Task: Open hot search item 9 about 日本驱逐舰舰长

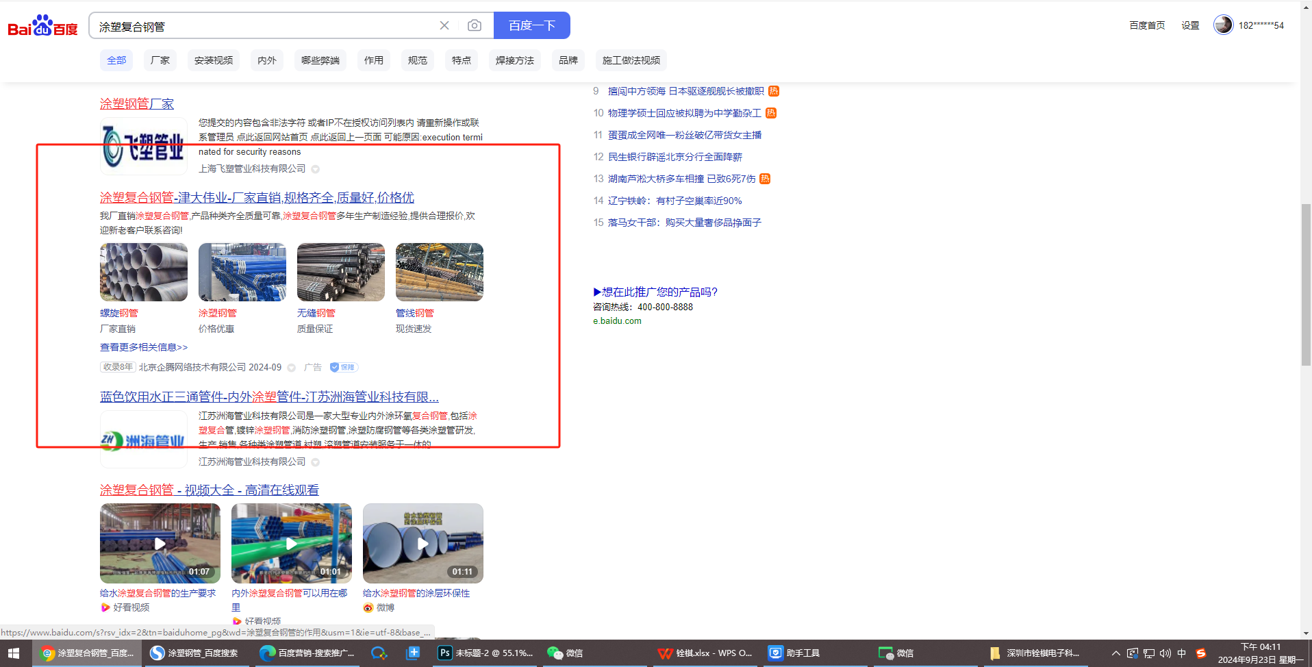Action: coord(686,91)
